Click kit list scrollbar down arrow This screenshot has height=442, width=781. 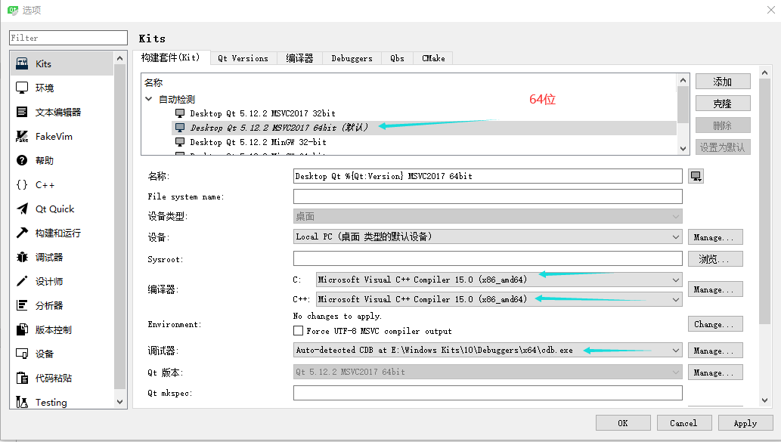[683, 148]
